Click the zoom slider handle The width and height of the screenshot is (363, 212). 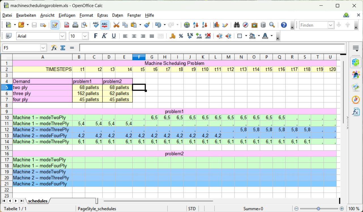pyautogui.click(x=319, y=209)
